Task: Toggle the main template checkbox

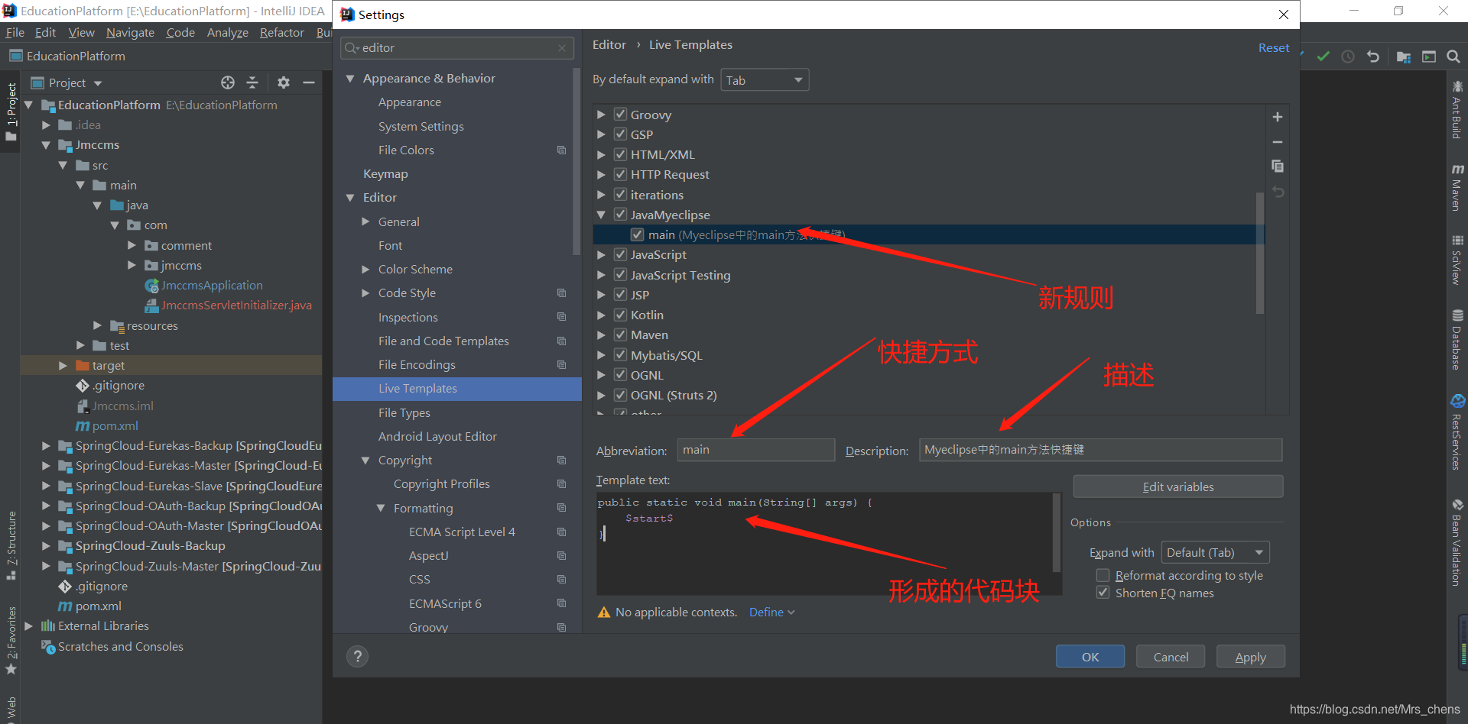Action: pyautogui.click(x=638, y=234)
